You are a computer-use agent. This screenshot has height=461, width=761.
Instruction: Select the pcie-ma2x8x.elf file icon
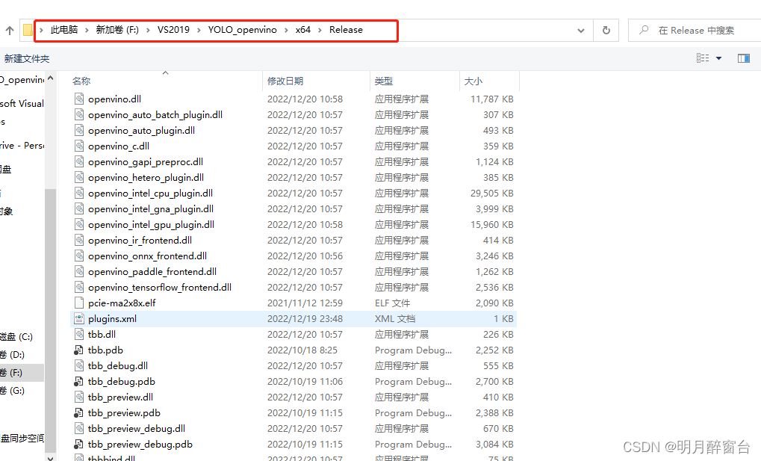point(80,303)
